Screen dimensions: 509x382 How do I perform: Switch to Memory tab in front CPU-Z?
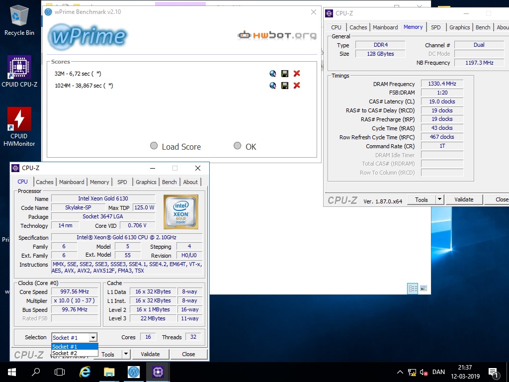click(x=99, y=182)
